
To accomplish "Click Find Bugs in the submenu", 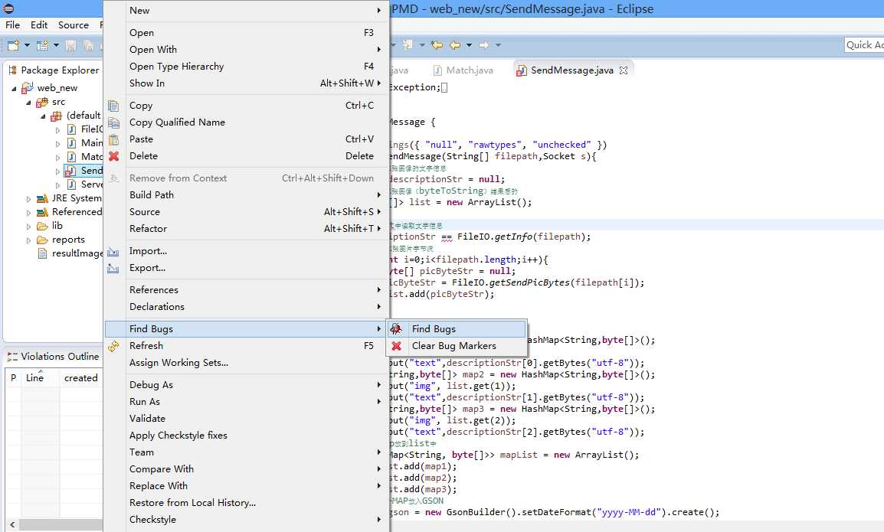I will pos(457,329).
